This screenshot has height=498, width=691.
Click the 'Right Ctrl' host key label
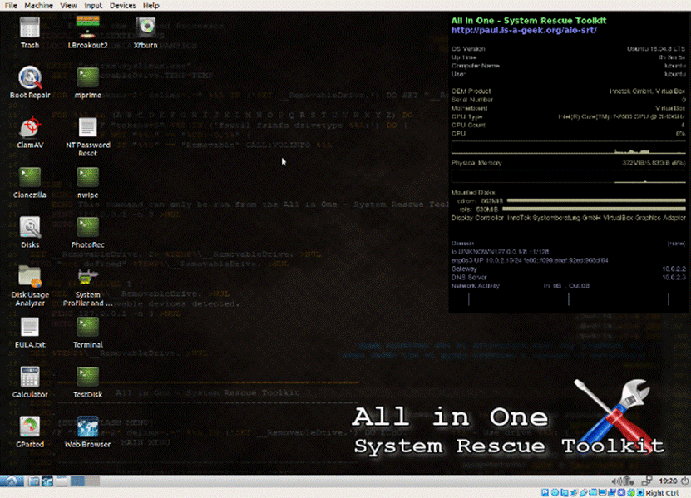(x=663, y=493)
